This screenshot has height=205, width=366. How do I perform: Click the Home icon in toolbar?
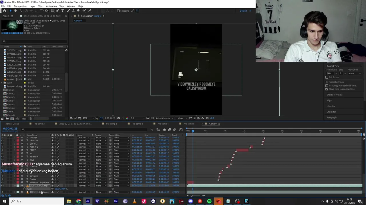point(5,11)
